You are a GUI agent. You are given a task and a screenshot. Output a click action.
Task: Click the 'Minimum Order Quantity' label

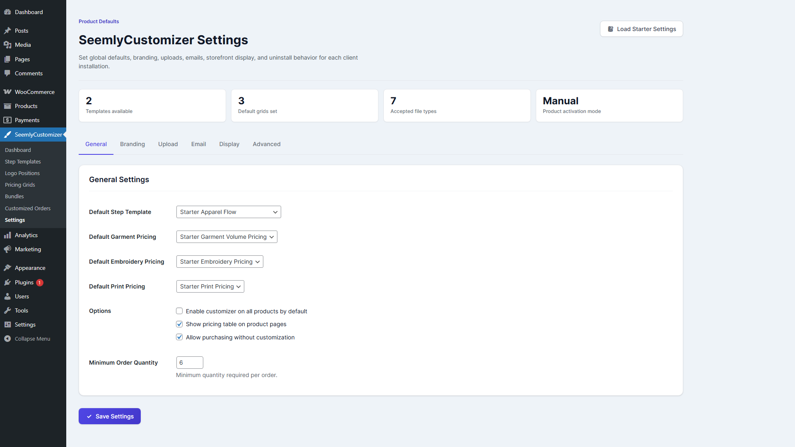123,363
